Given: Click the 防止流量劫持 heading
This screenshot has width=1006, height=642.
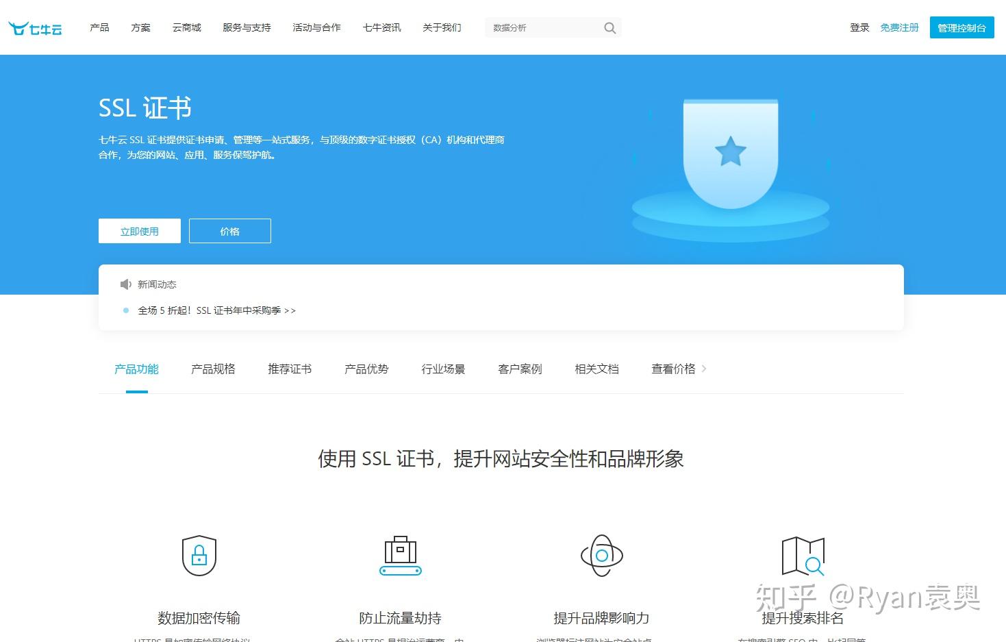Looking at the screenshot, I should (400, 618).
